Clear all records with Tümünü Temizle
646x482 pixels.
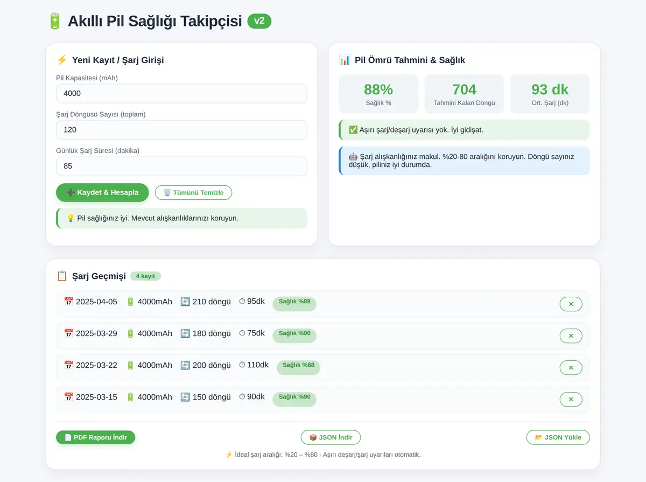193,192
